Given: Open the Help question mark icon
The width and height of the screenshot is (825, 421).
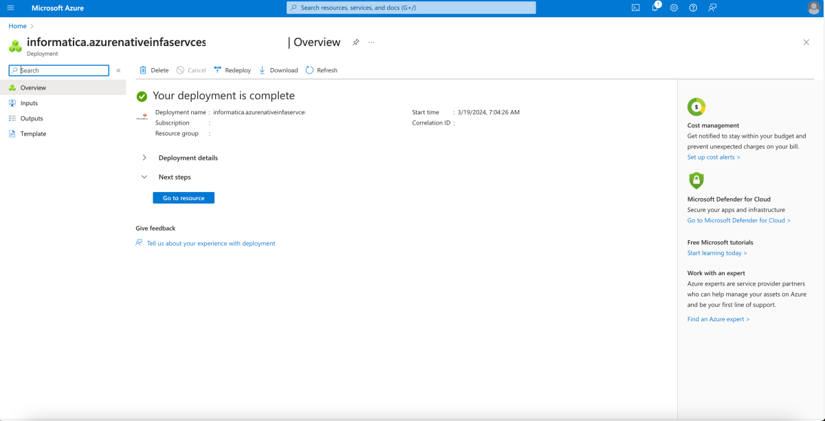Looking at the screenshot, I should click(x=692, y=8).
